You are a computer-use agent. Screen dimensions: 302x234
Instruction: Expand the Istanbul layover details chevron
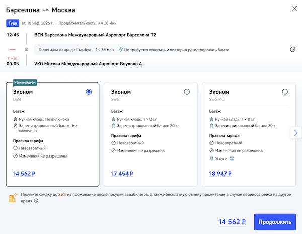[x=292, y=49]
